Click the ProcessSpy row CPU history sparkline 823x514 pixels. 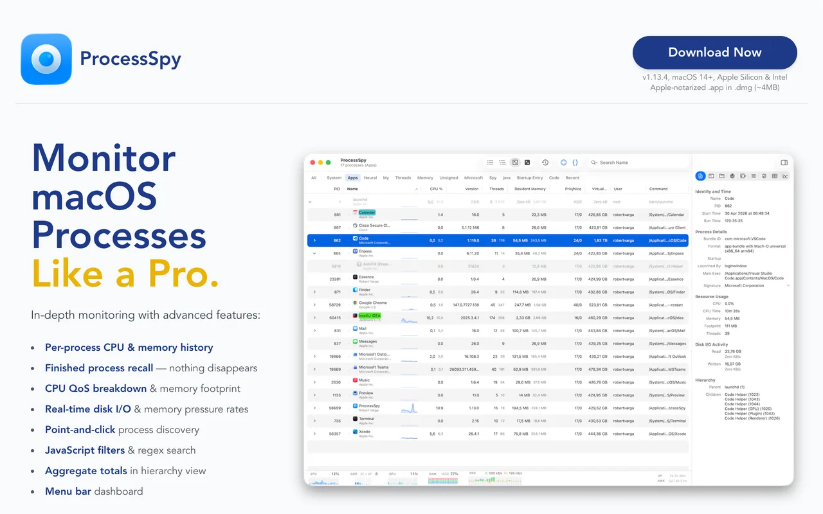pos(410,408)
